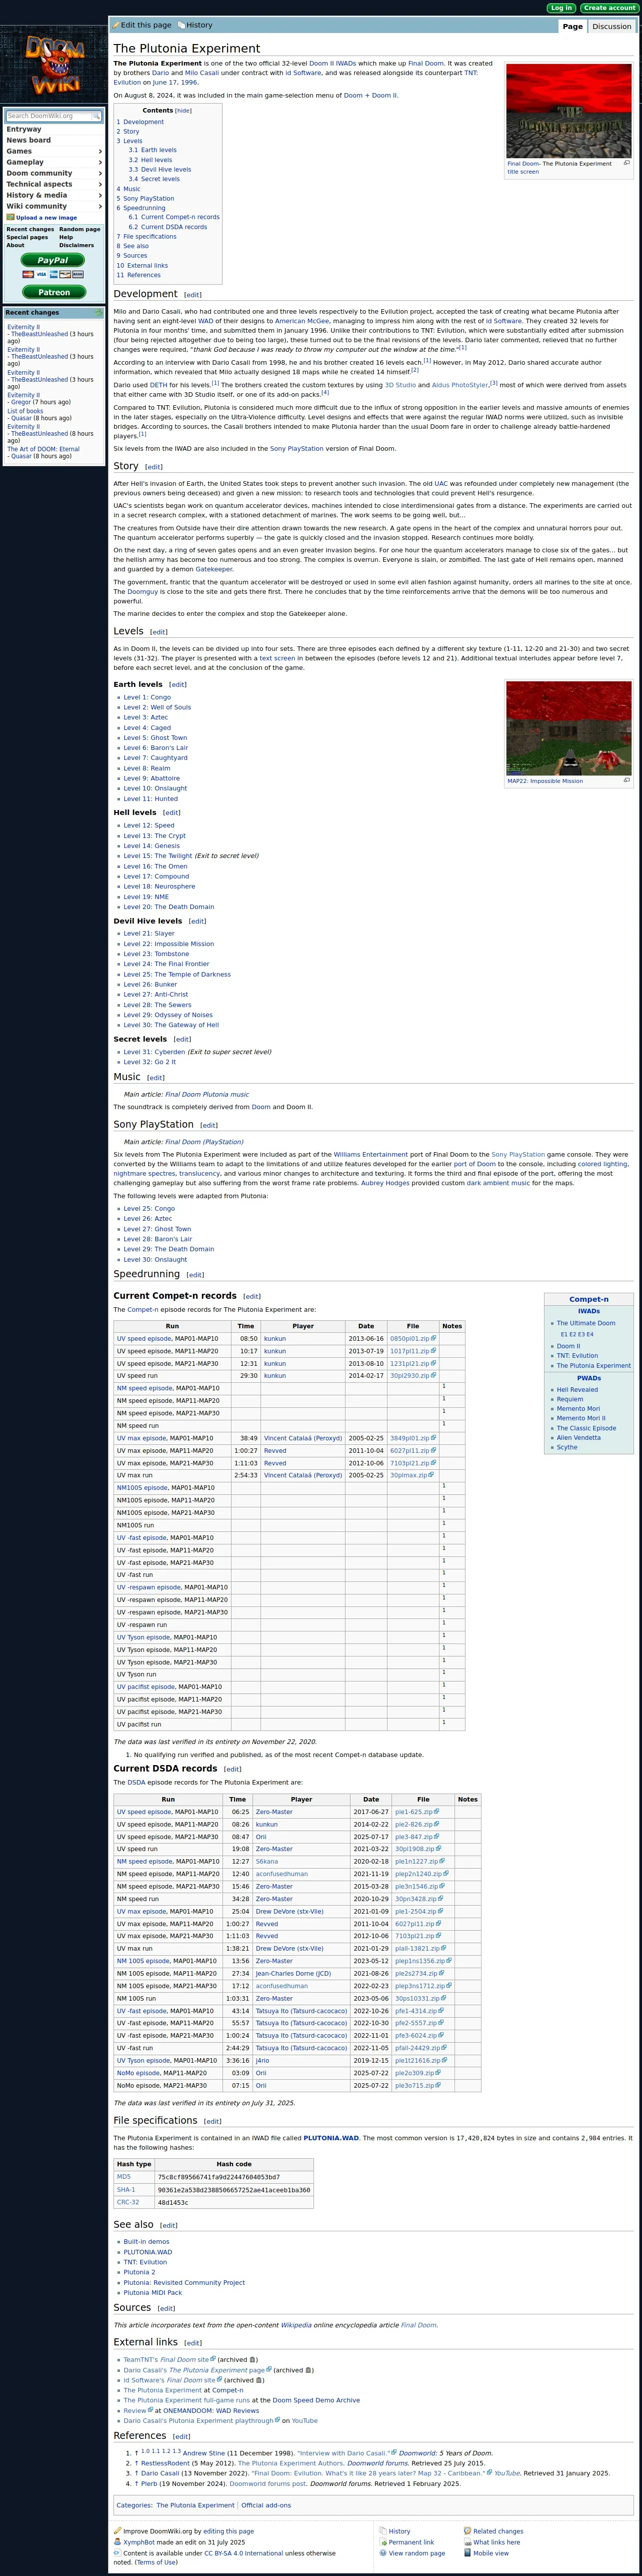Click the footer What links here icon
This screenshot has height=2576, width=642.
[x=468, y=2541]
